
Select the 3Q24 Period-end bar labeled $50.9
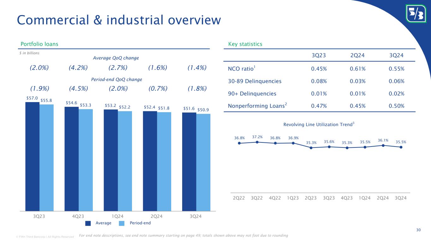pyautogui.click(x=203, y=162)
